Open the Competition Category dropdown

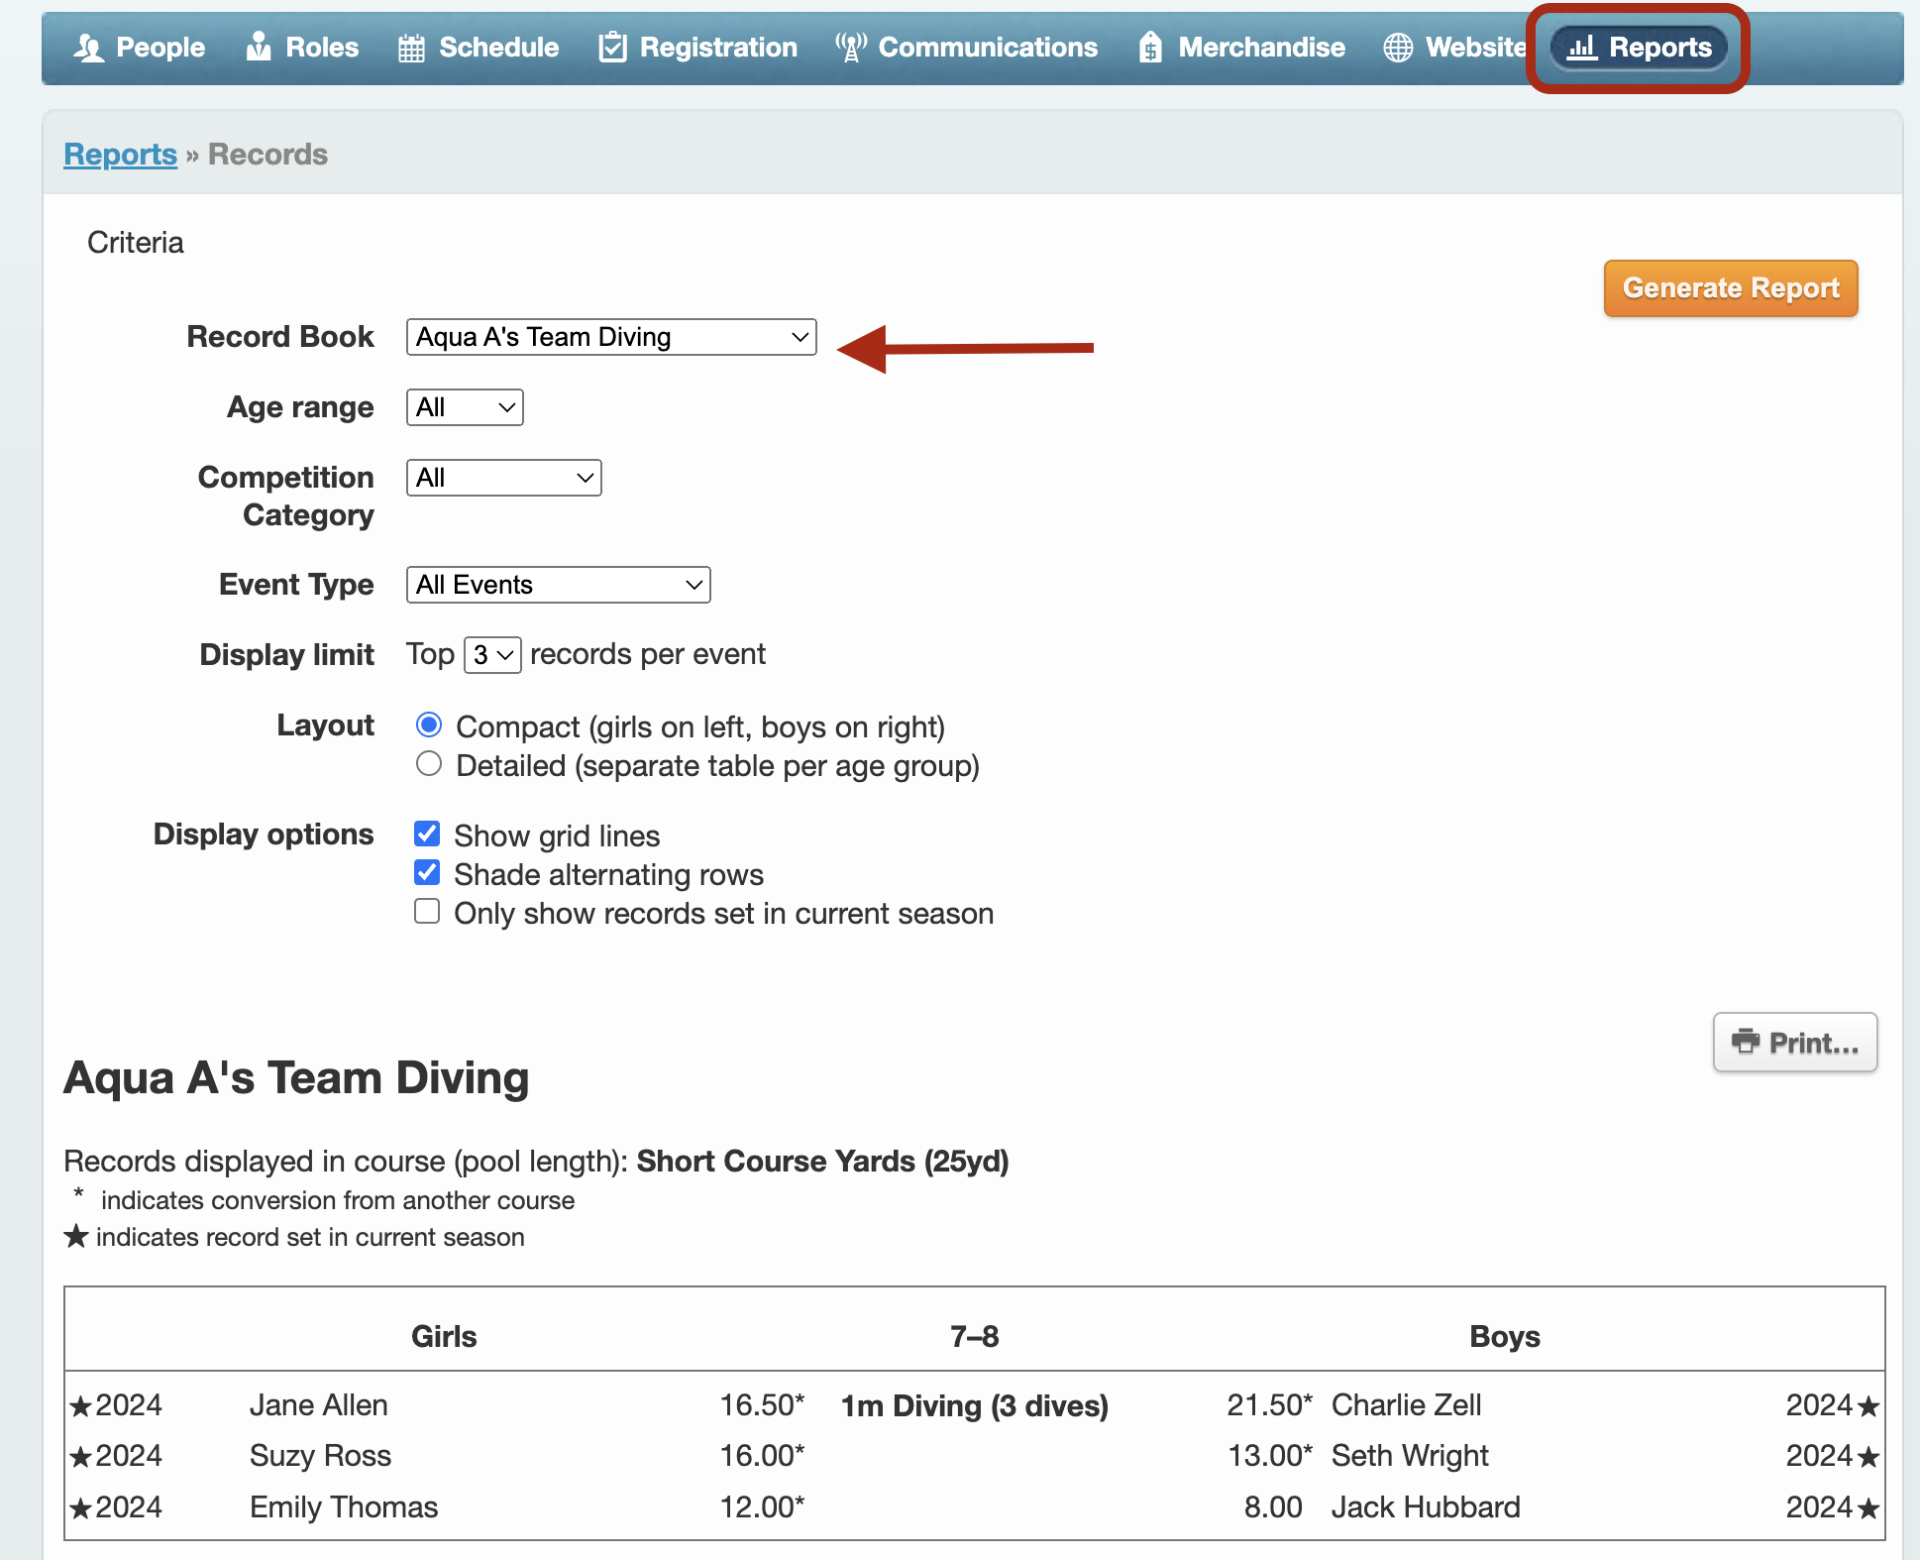point(503,478)
